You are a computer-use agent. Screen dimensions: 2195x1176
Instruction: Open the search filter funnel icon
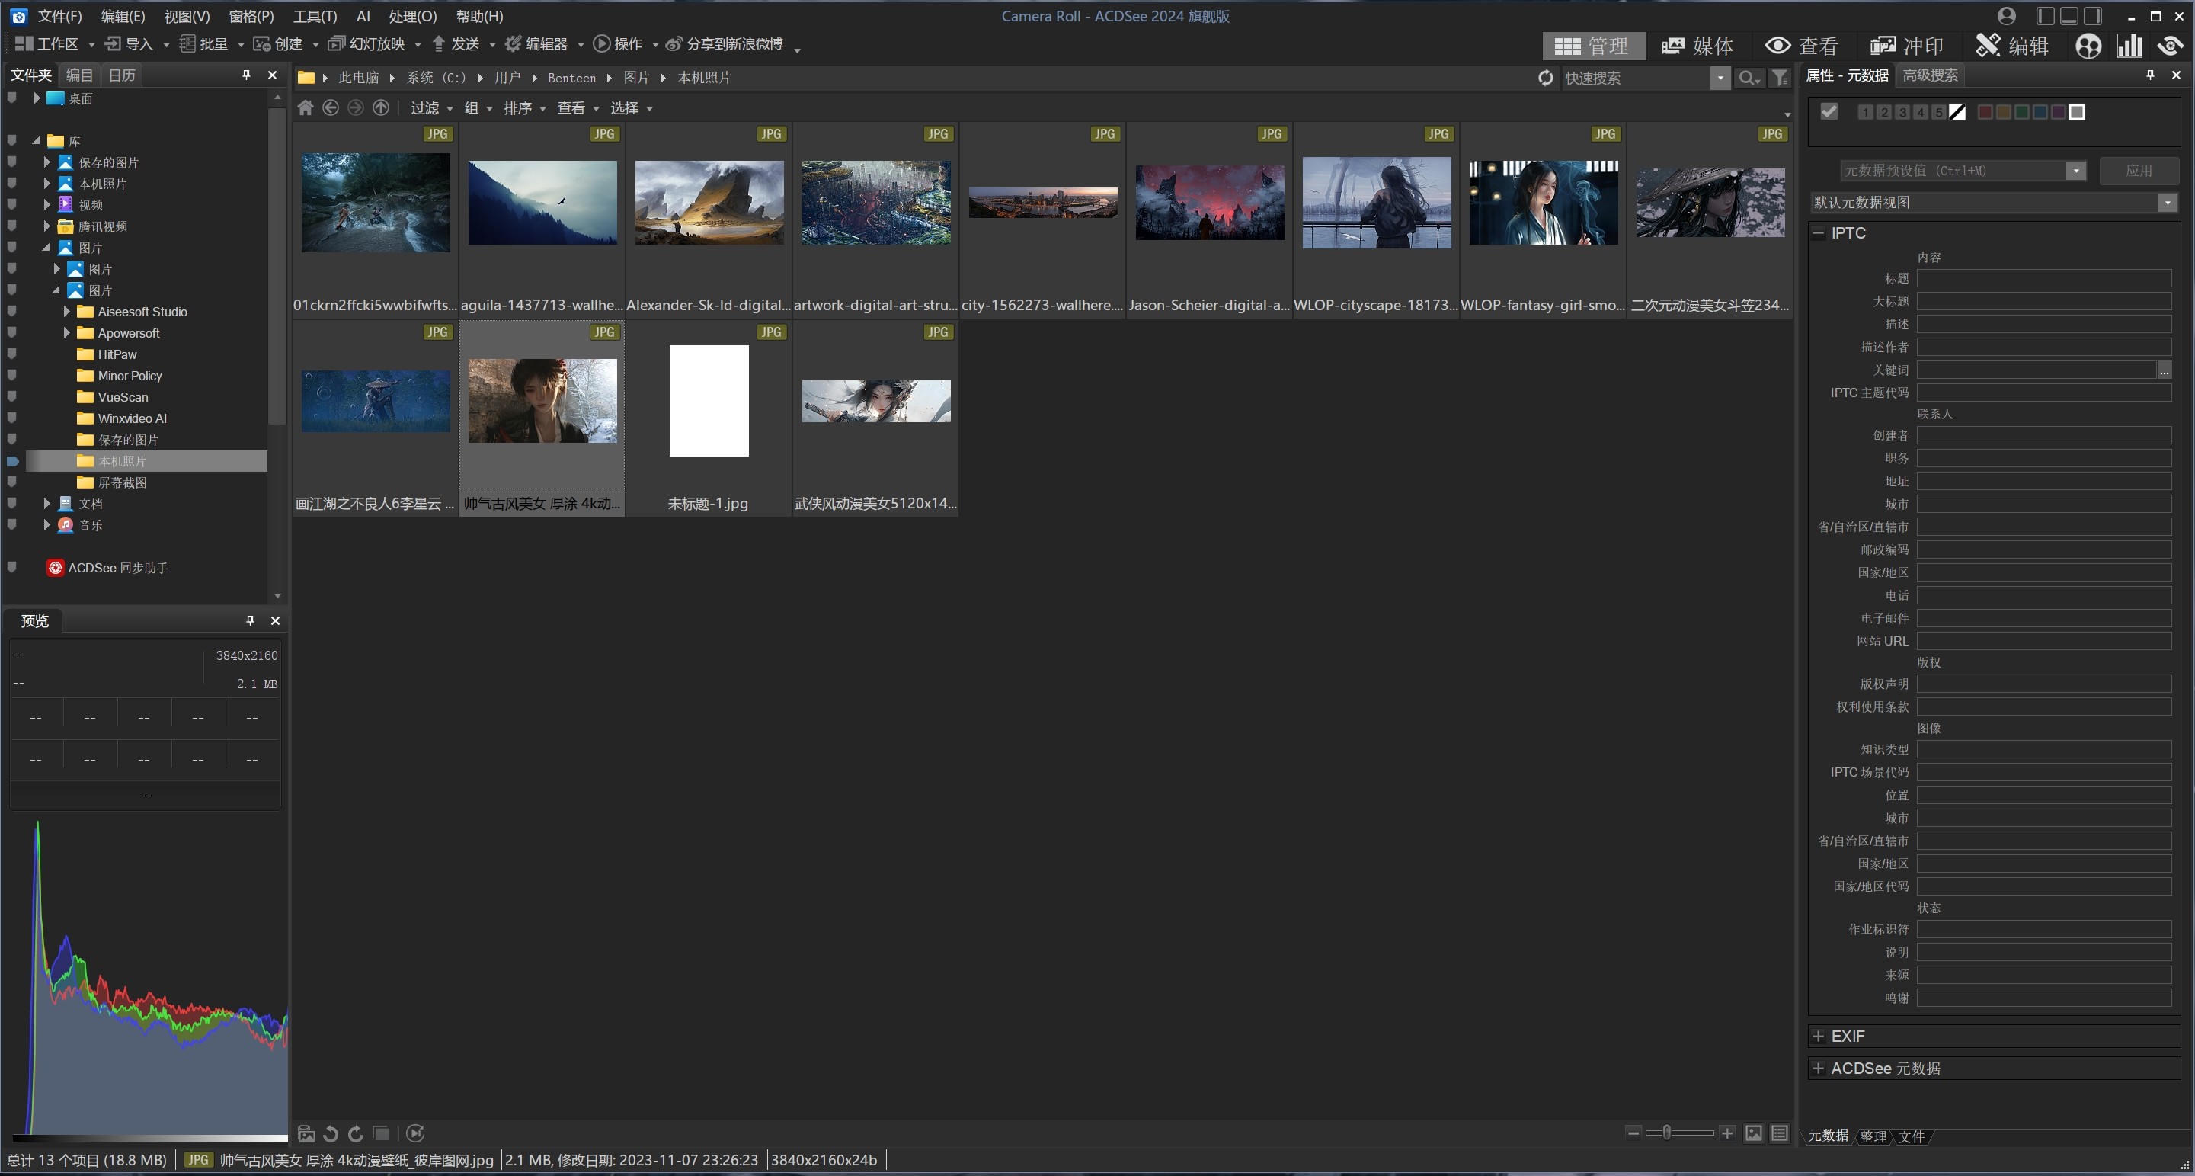point(1780,78)
